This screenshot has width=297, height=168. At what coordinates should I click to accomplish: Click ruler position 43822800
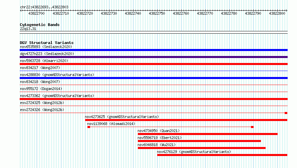[277, 13]
